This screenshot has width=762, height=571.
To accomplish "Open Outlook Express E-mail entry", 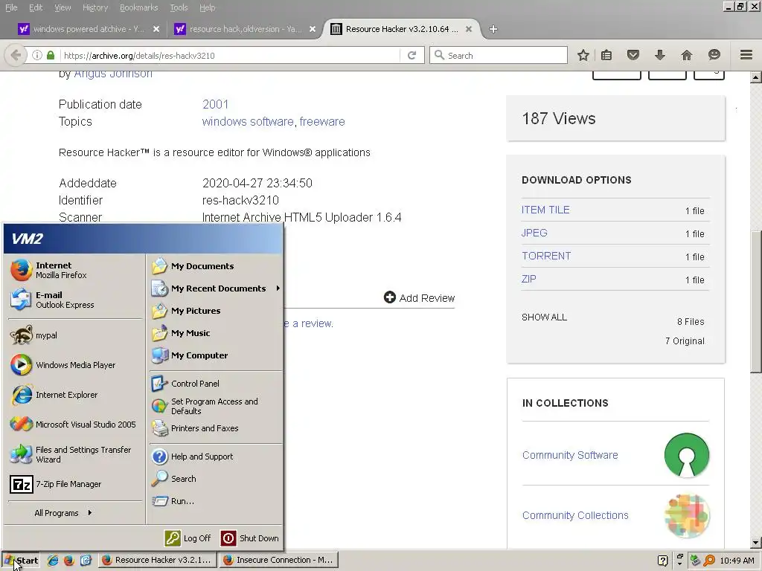I will click(x=75, y=300).
